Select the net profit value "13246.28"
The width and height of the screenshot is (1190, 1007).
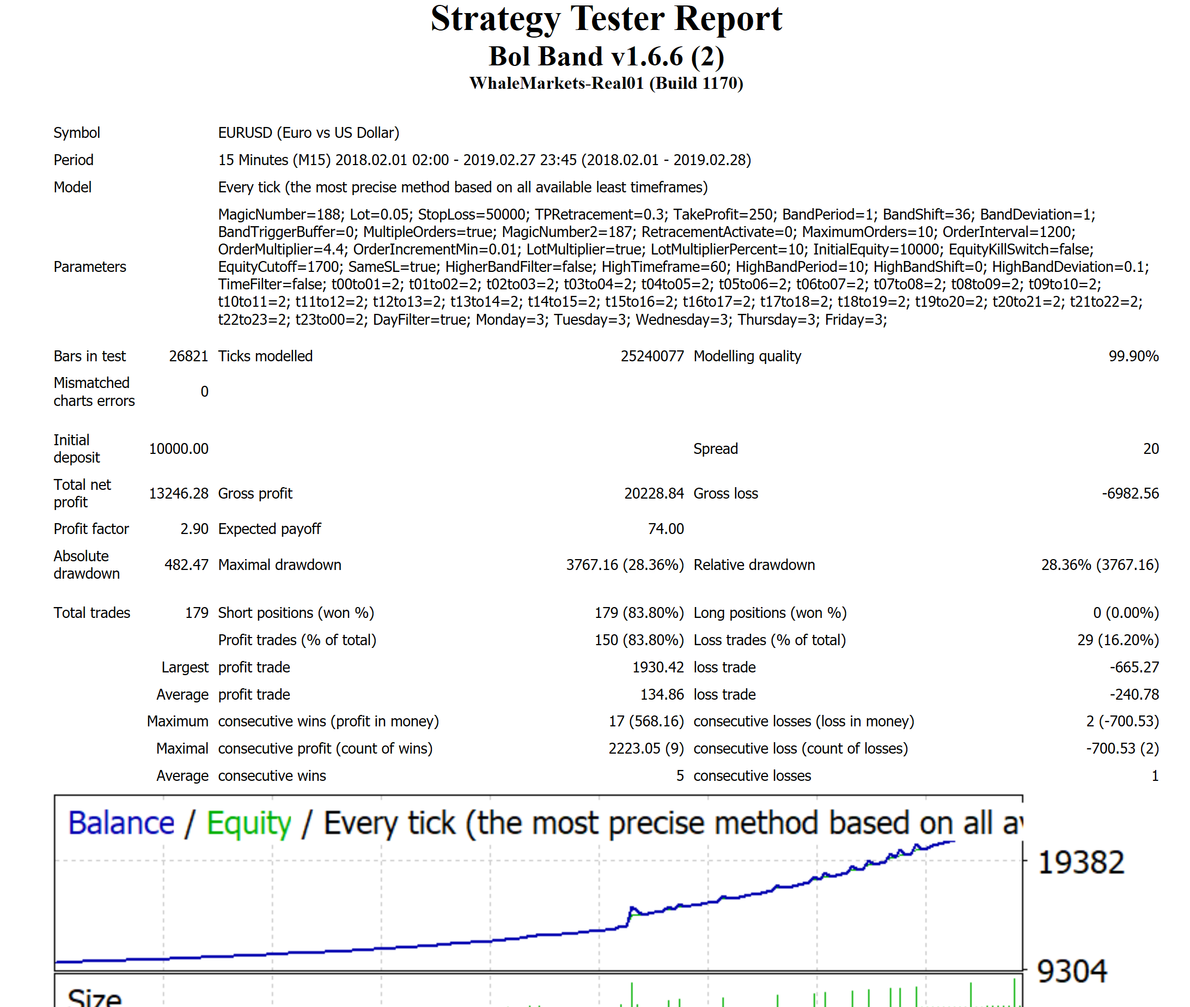pyautogui.click(x=179, y=494)
